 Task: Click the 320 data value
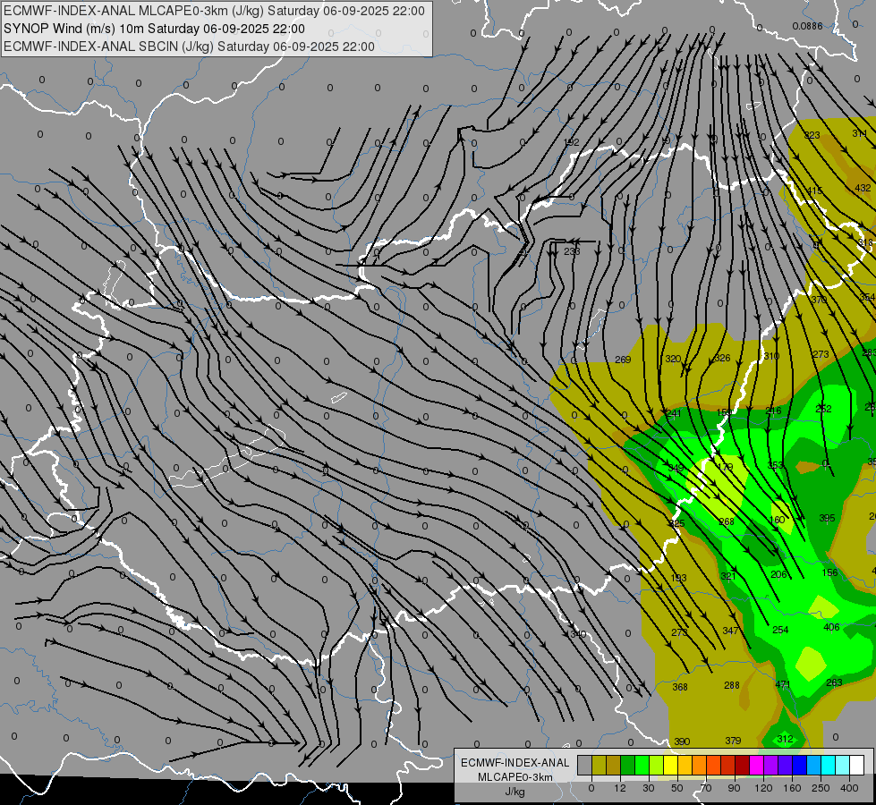coord(673,359)
